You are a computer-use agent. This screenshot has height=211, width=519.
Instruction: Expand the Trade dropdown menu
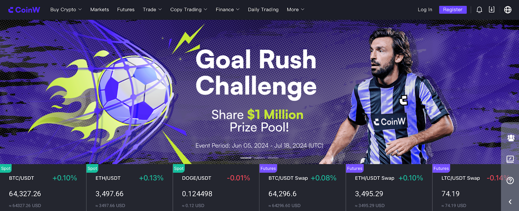(152, 10)
